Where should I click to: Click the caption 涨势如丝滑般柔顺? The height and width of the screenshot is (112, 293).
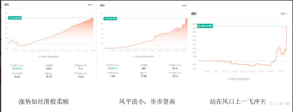[x=43, y=102]
